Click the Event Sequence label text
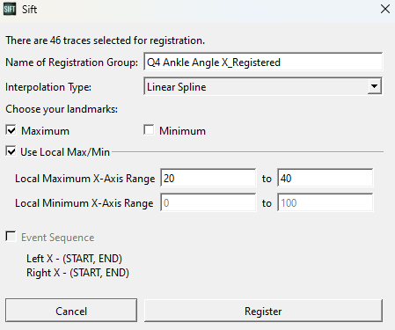 coord(58,238)
